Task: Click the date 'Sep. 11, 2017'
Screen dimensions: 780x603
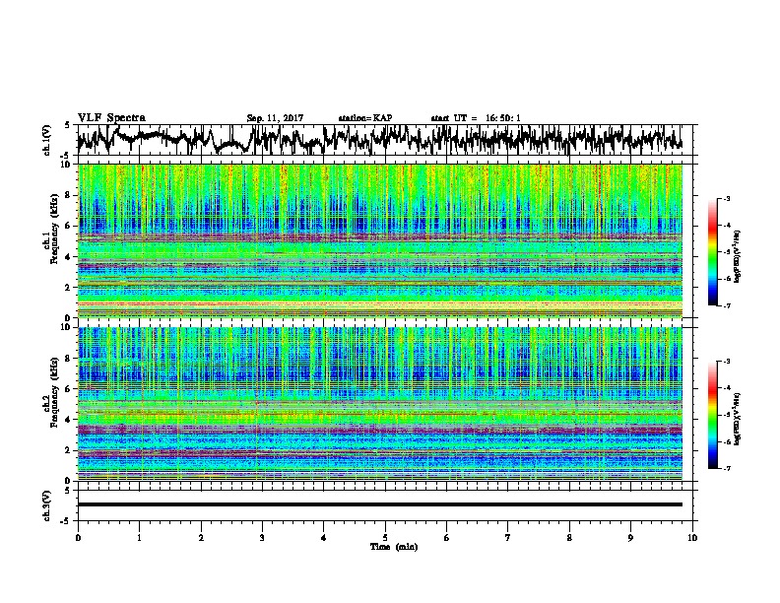Action: click(x=275, y=118)
